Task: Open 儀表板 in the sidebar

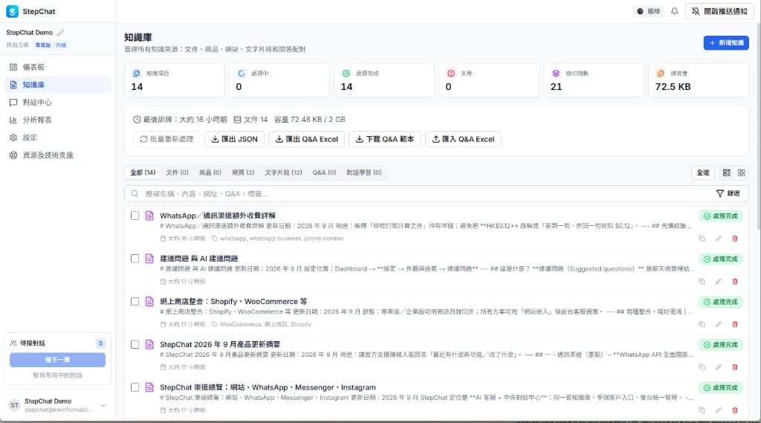Action: 58,67
